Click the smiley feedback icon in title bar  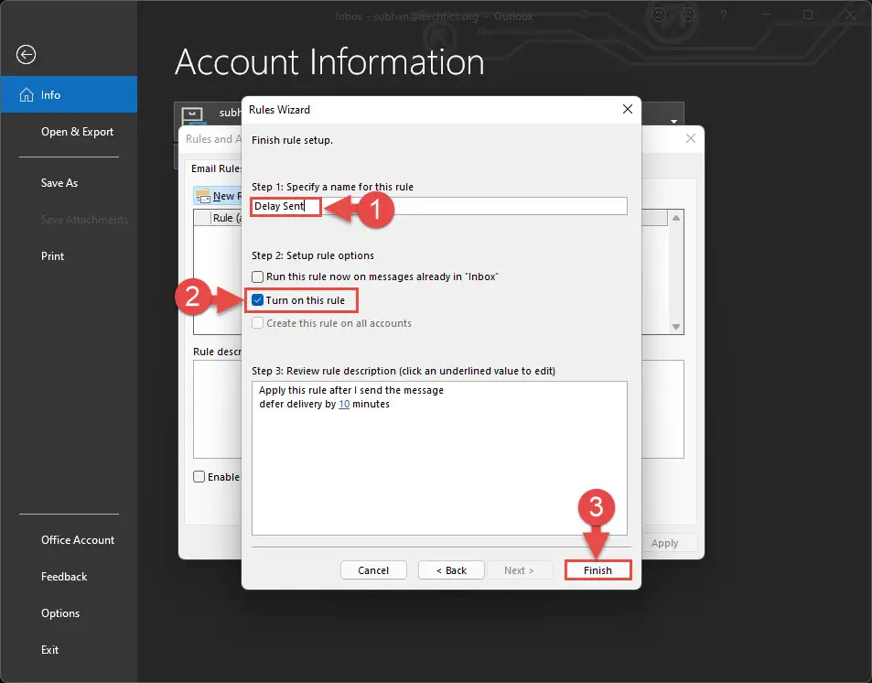pyautogui.click(x=659, y=15)
